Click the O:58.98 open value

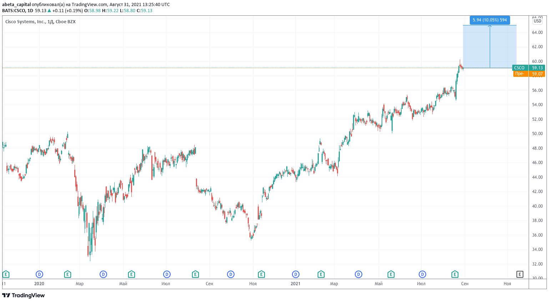92,10
